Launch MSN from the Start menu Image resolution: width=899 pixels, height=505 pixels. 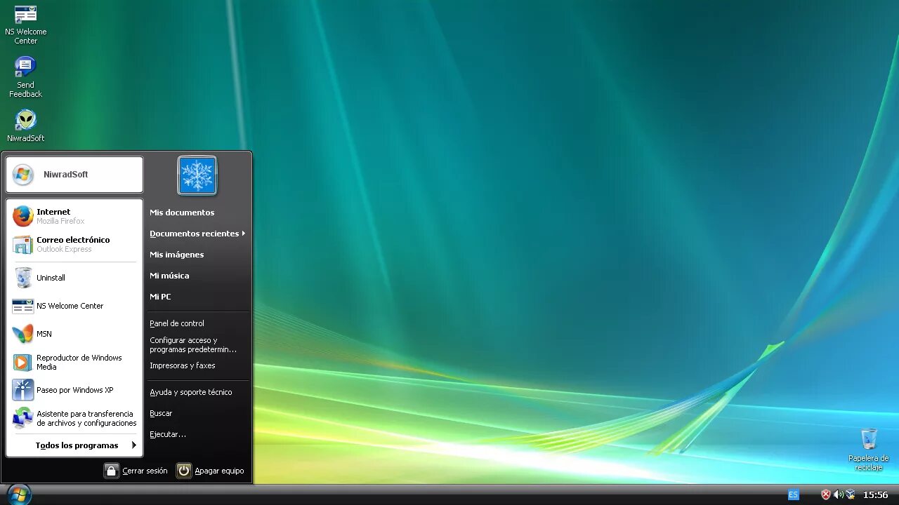pyautogui.click(x=74, y=334)
